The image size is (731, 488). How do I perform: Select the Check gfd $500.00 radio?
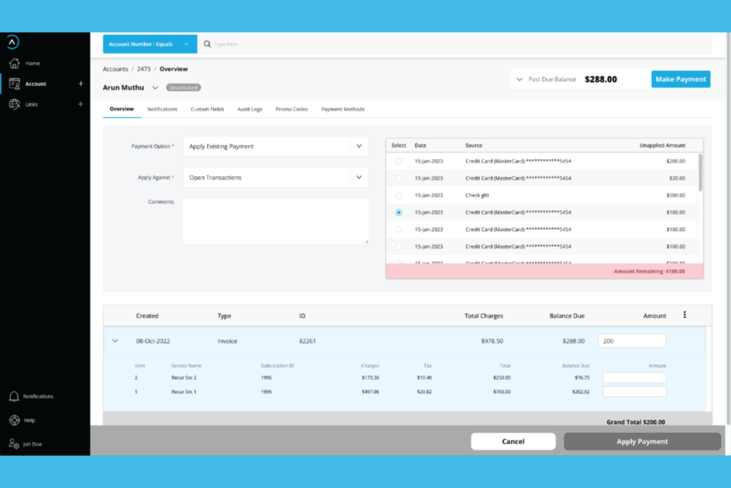pos(399,195)
